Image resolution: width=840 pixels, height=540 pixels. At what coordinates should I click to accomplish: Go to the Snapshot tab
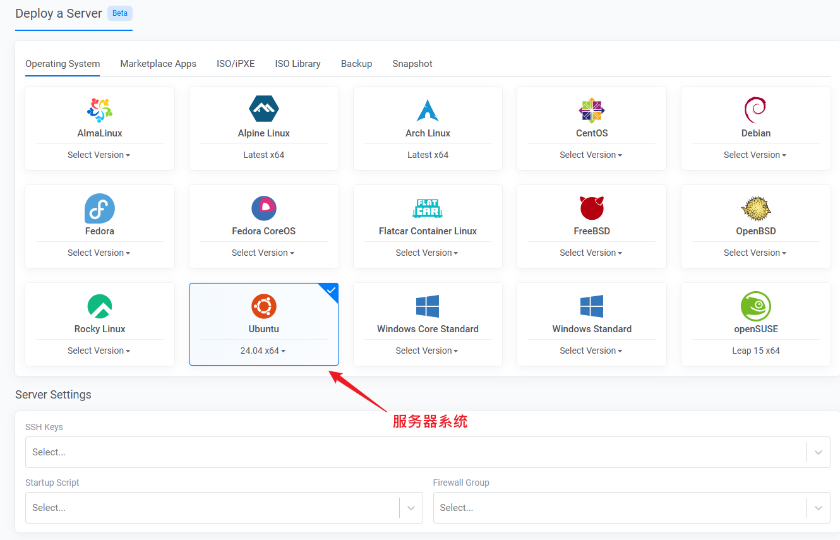click(412, 64)
